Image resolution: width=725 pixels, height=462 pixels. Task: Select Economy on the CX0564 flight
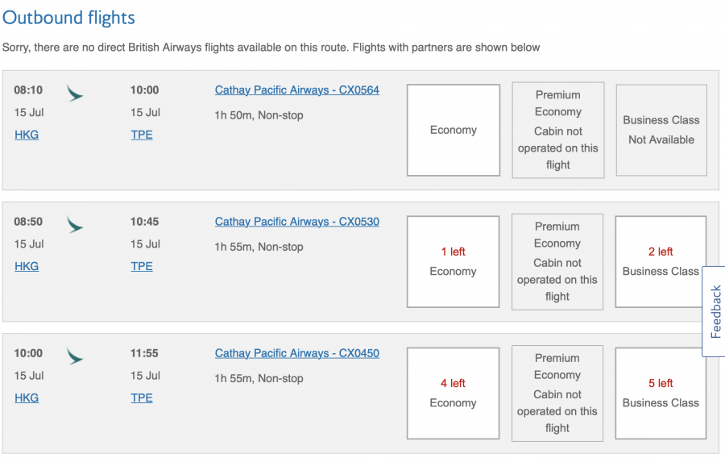[x=453, y=130]
